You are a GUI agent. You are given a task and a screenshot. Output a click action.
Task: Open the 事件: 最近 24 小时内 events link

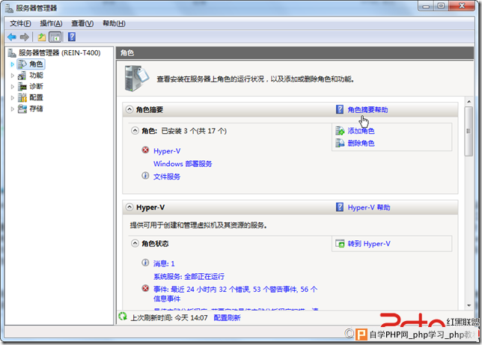tap(236, 293)
